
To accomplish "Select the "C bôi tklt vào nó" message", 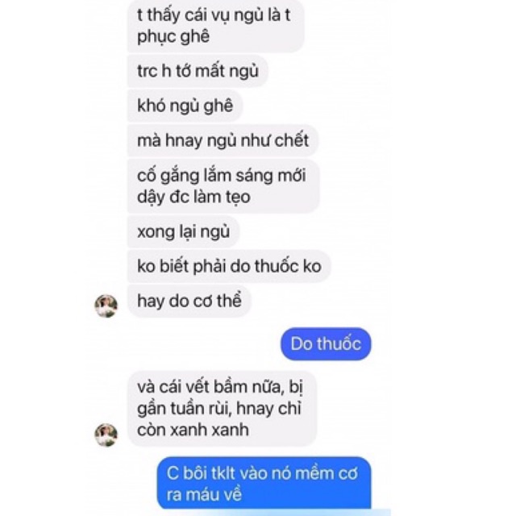I will click(264, 483).
